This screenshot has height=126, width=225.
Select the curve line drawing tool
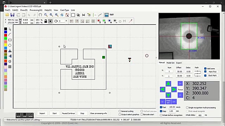click(10, 34)
